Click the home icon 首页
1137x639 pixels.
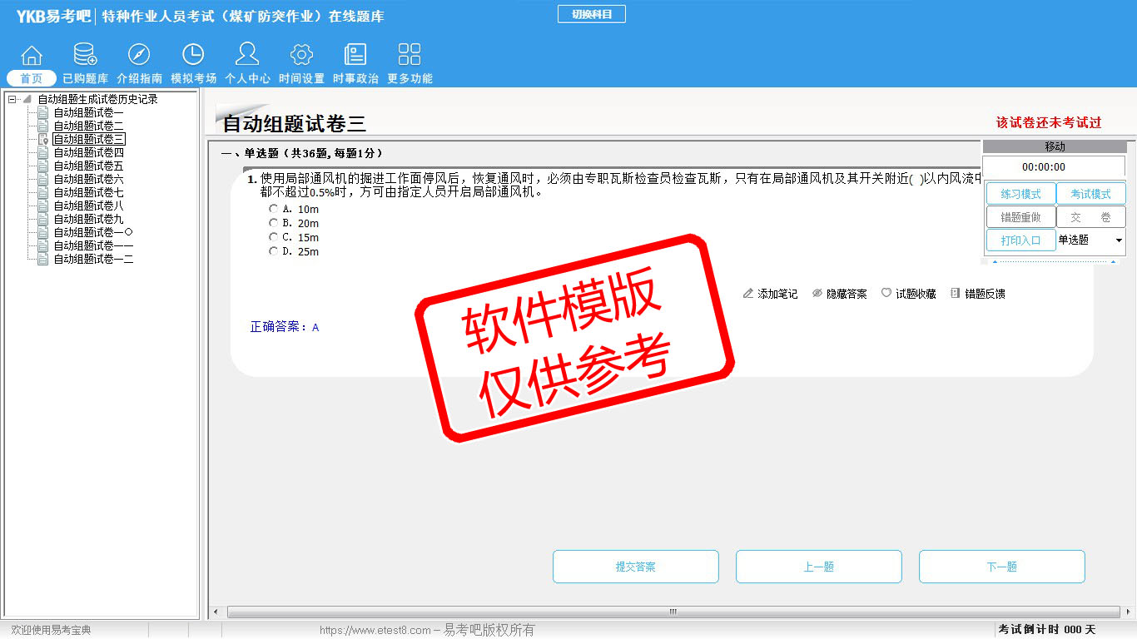32,56
